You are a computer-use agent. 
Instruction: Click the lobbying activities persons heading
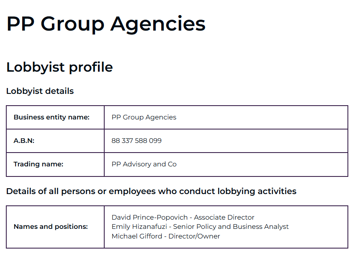[x=151, y=192]
